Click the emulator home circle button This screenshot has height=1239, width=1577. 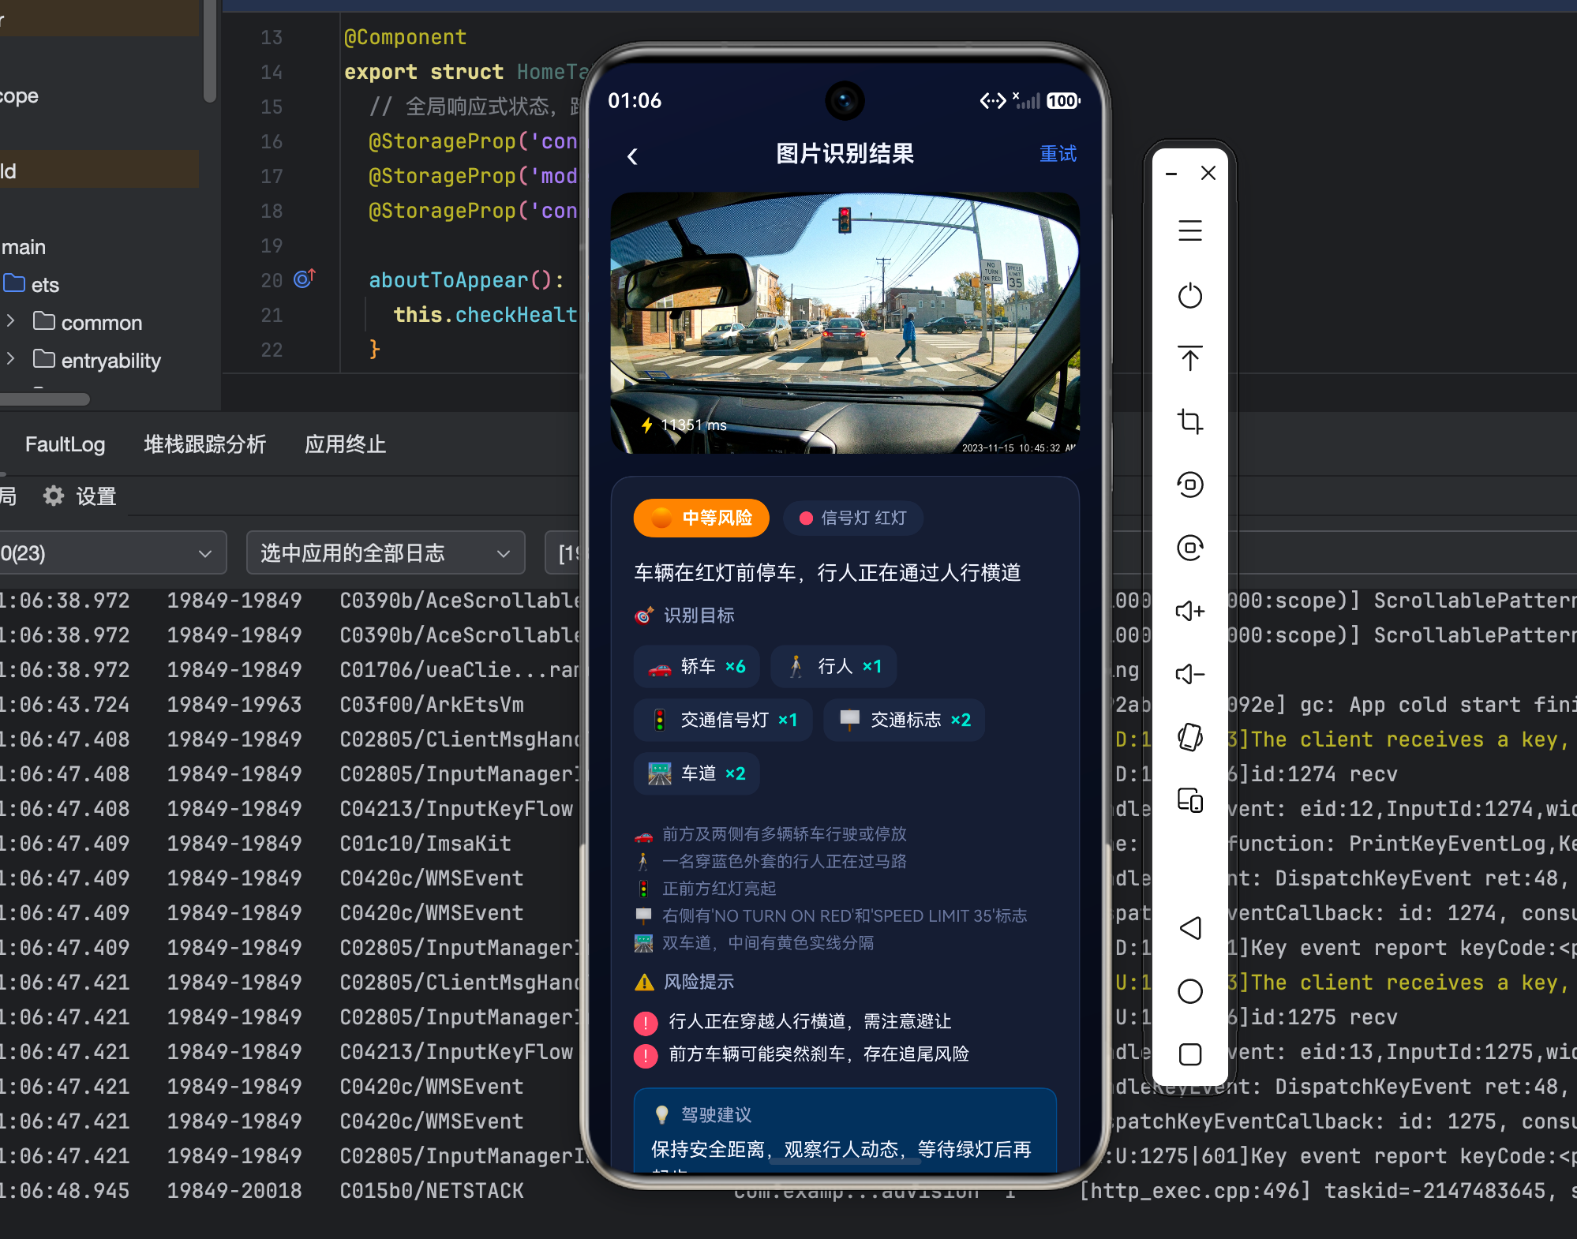[1190, 991]
